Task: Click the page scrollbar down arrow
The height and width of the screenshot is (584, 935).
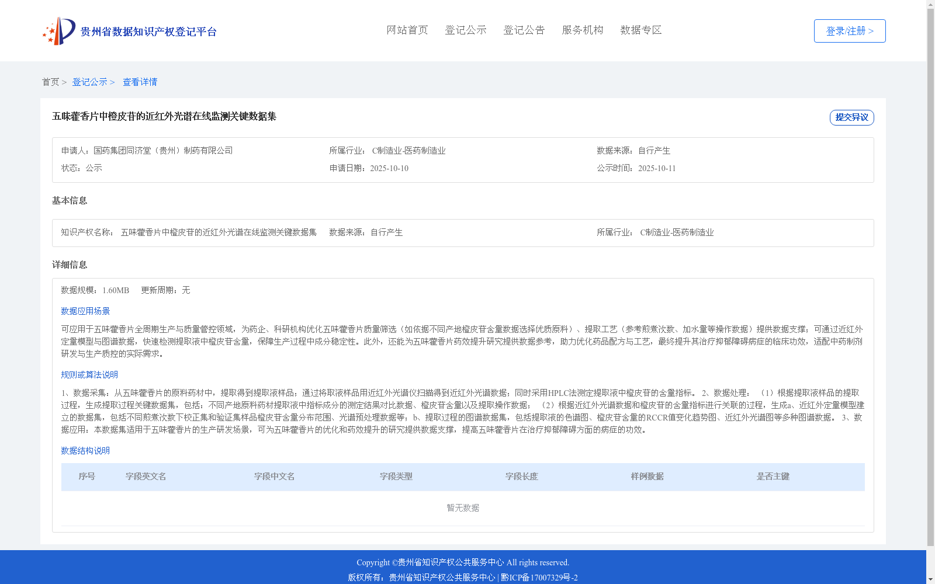Action: (x=930, y=579)
